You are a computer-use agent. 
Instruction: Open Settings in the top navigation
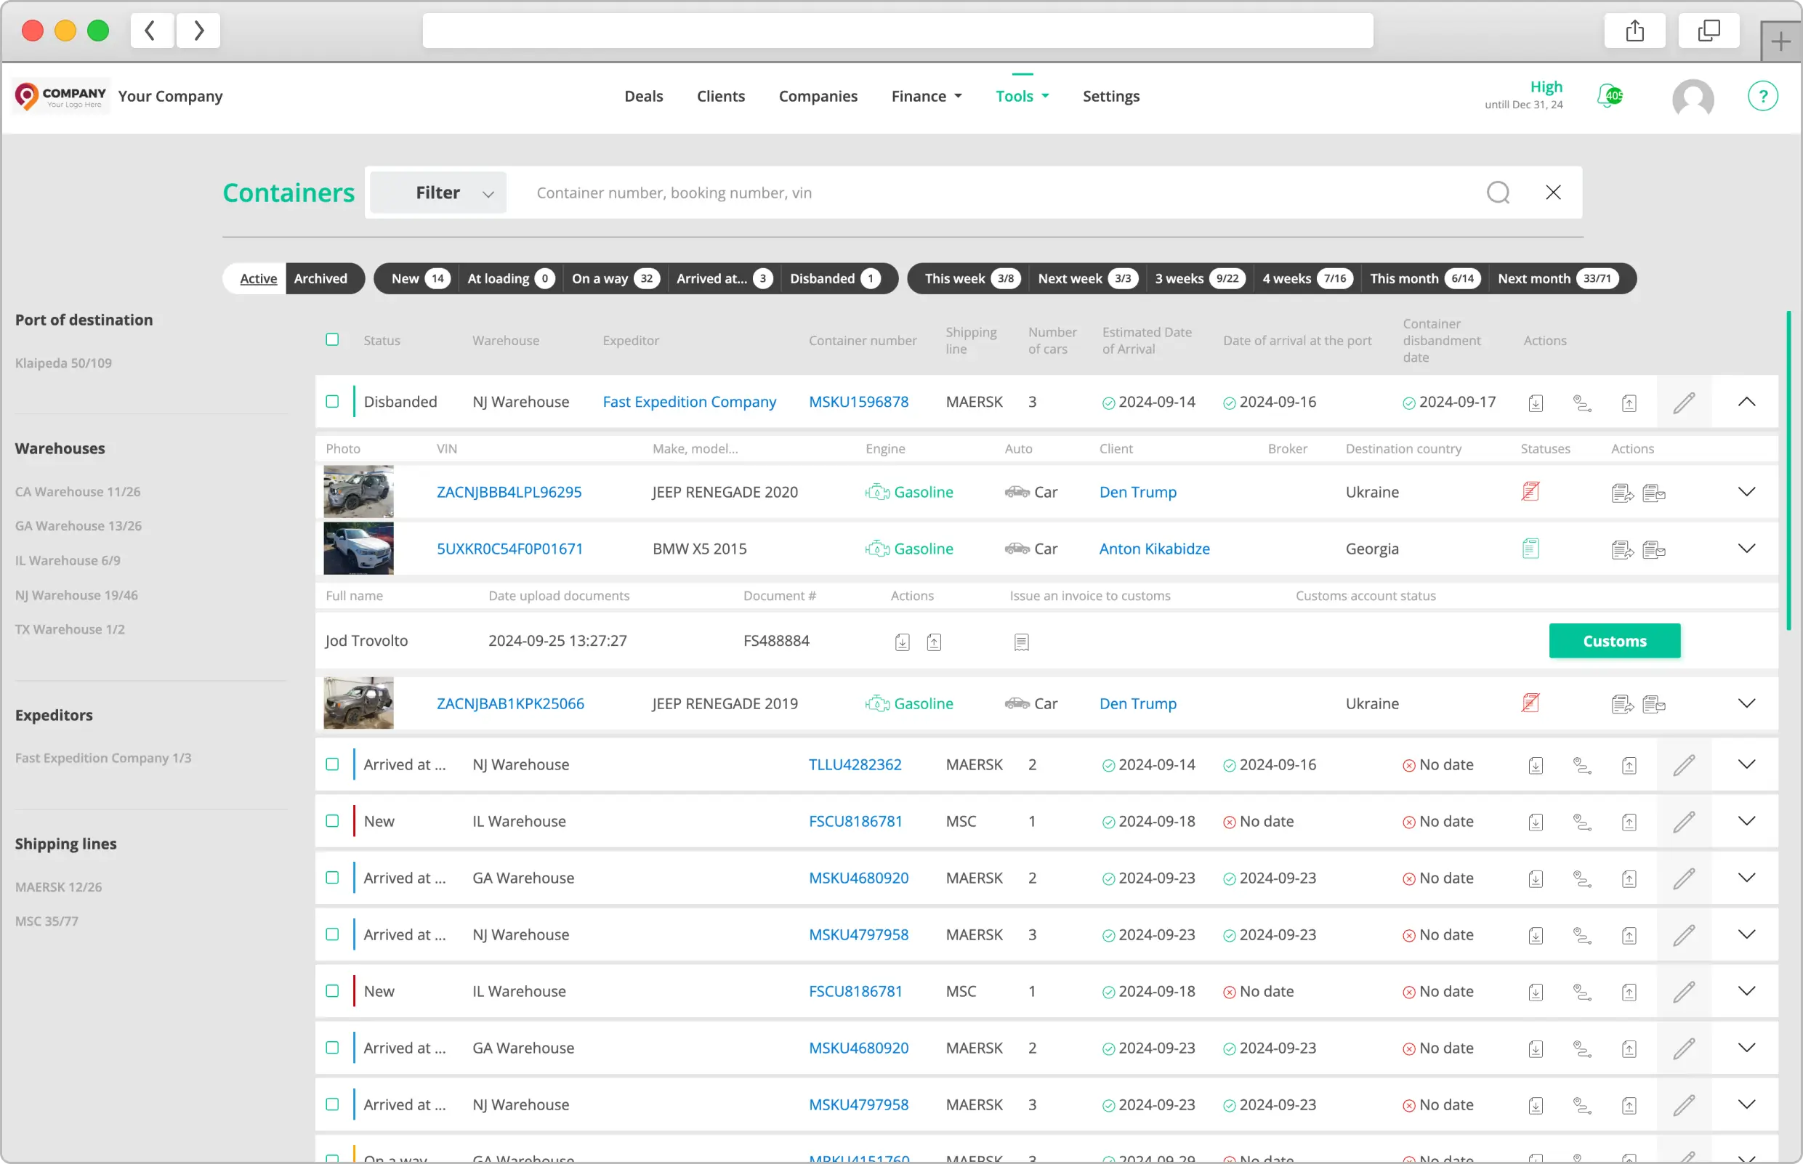pyautogui.click(x=1110, y=96)
